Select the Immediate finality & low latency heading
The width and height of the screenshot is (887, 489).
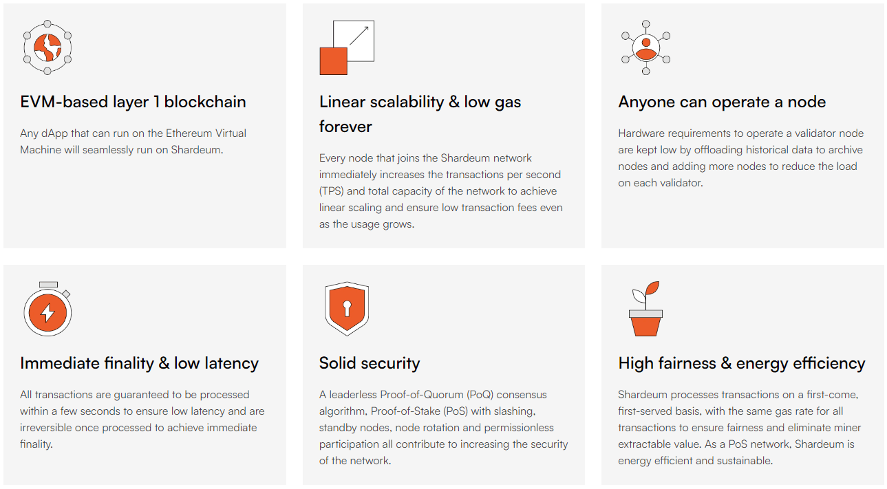point(139,363)
